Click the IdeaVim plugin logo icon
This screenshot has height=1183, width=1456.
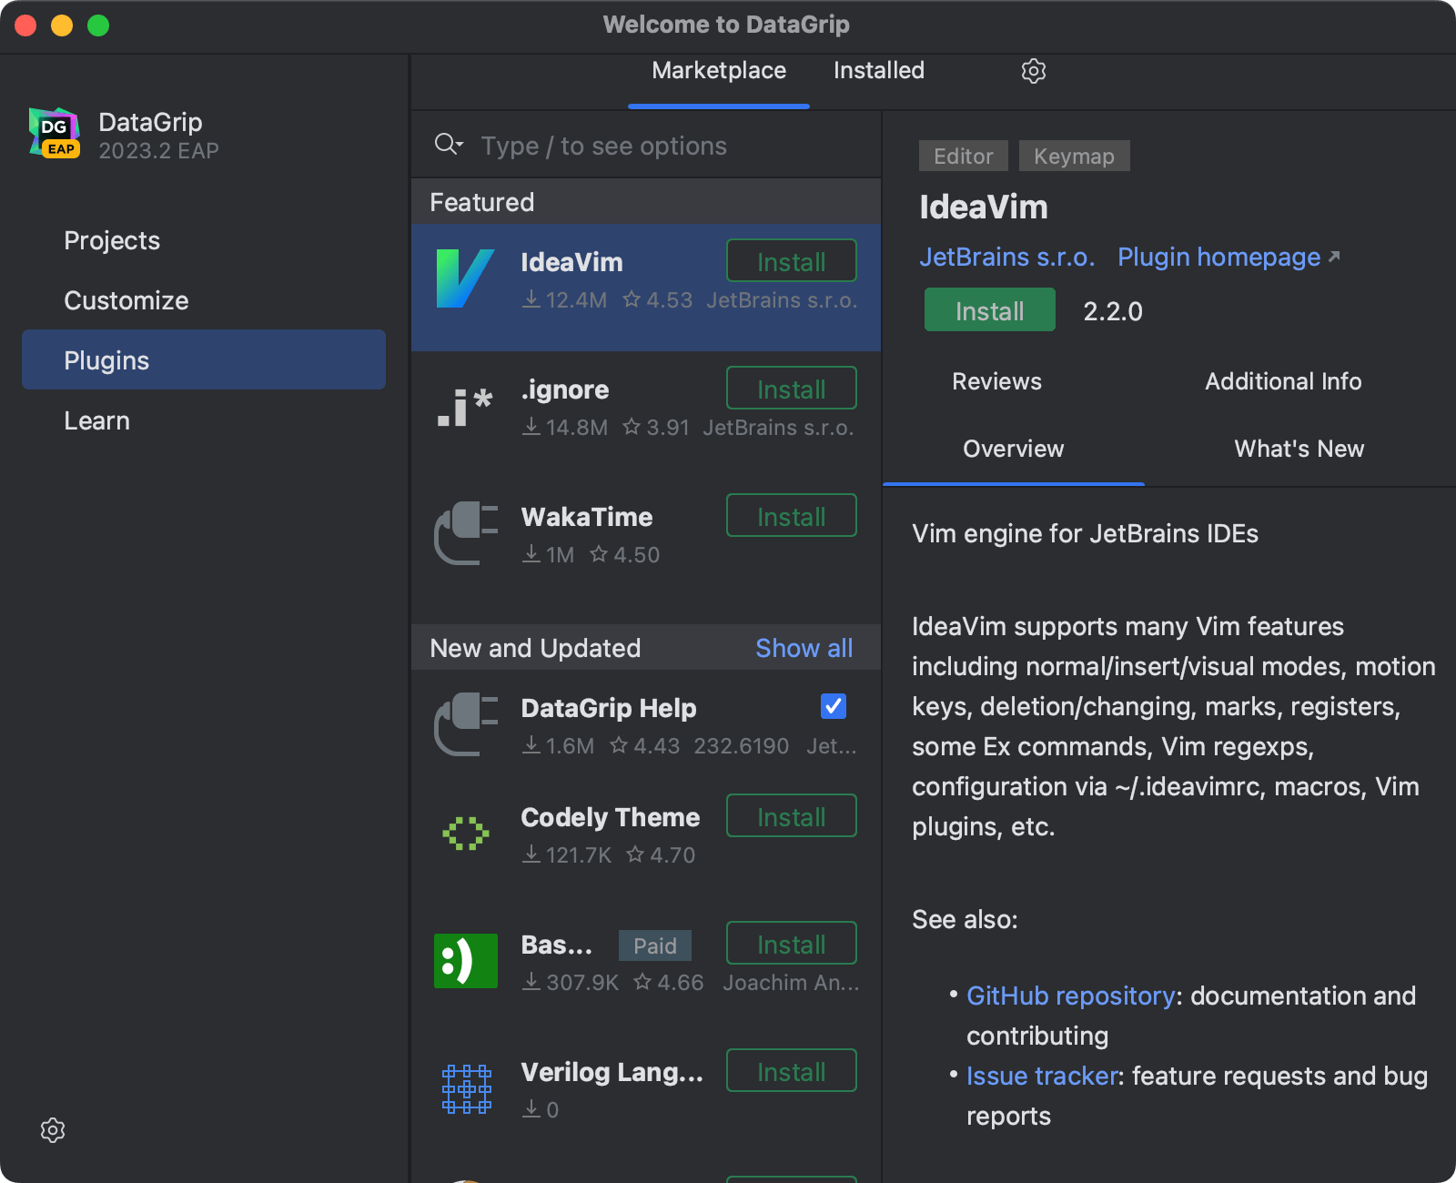tap(465, 278)
